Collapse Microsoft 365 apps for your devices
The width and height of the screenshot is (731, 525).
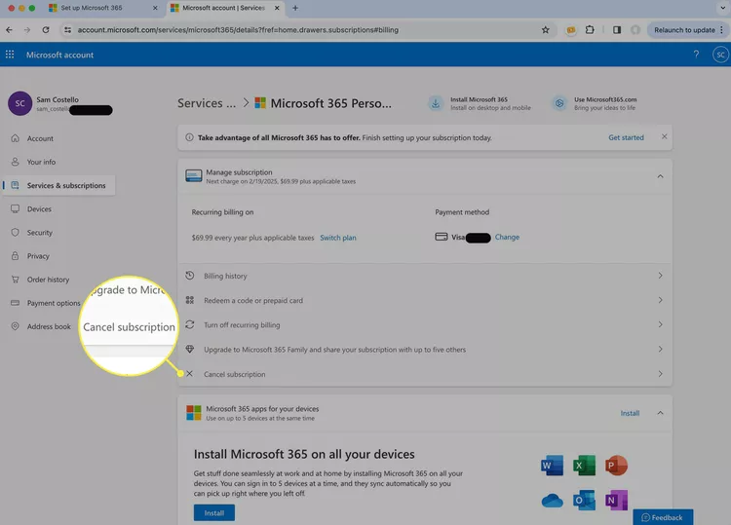[660, 413]
